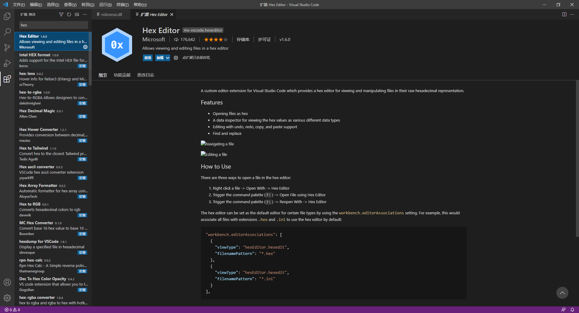Open the 终端(T) menu

pyautogui.click(x=122, y=5)
